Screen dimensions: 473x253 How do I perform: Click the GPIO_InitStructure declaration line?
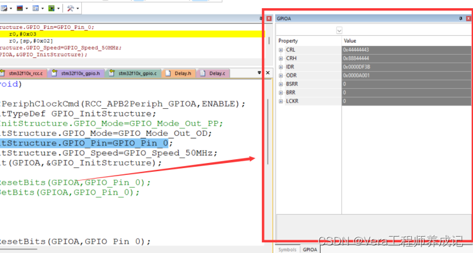click(x=78, y=114)
